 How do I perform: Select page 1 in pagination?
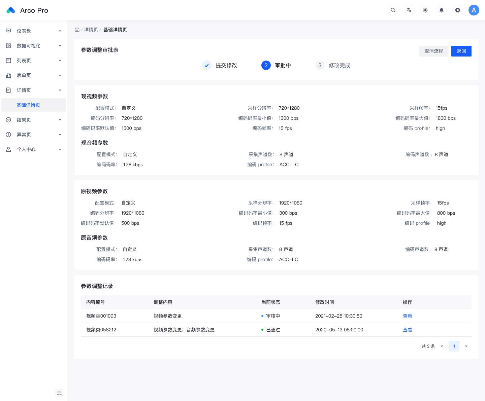pyautogui.click(x=454, y=346)
